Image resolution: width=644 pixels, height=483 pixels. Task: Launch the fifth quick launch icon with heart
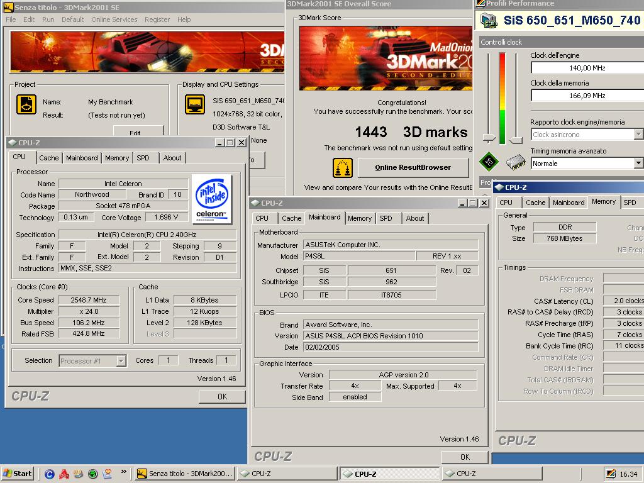coord(108,474)
